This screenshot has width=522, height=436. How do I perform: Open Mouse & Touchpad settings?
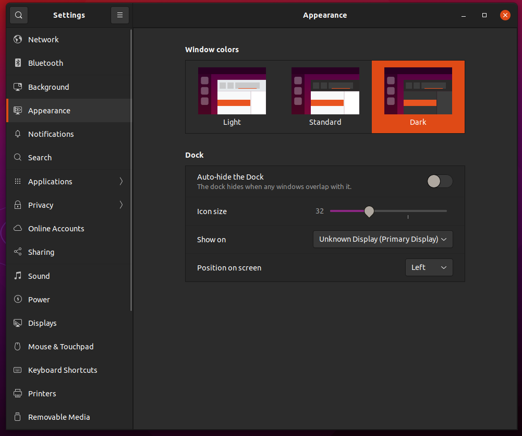69,347
